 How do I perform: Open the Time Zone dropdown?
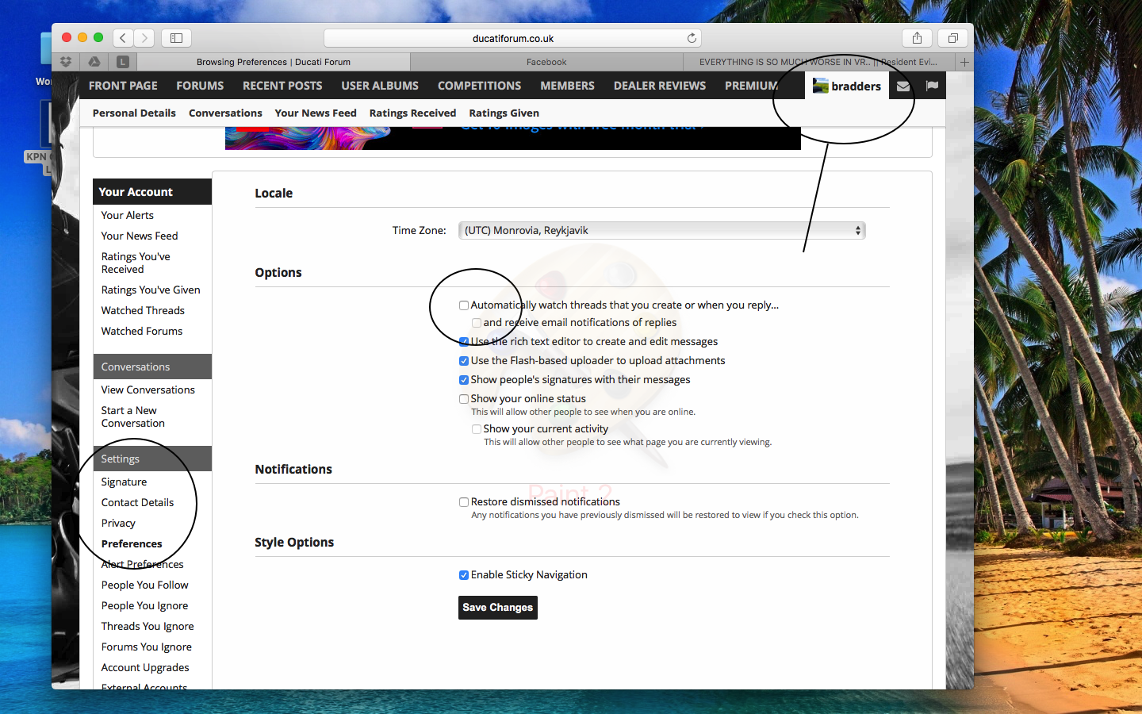661,230
